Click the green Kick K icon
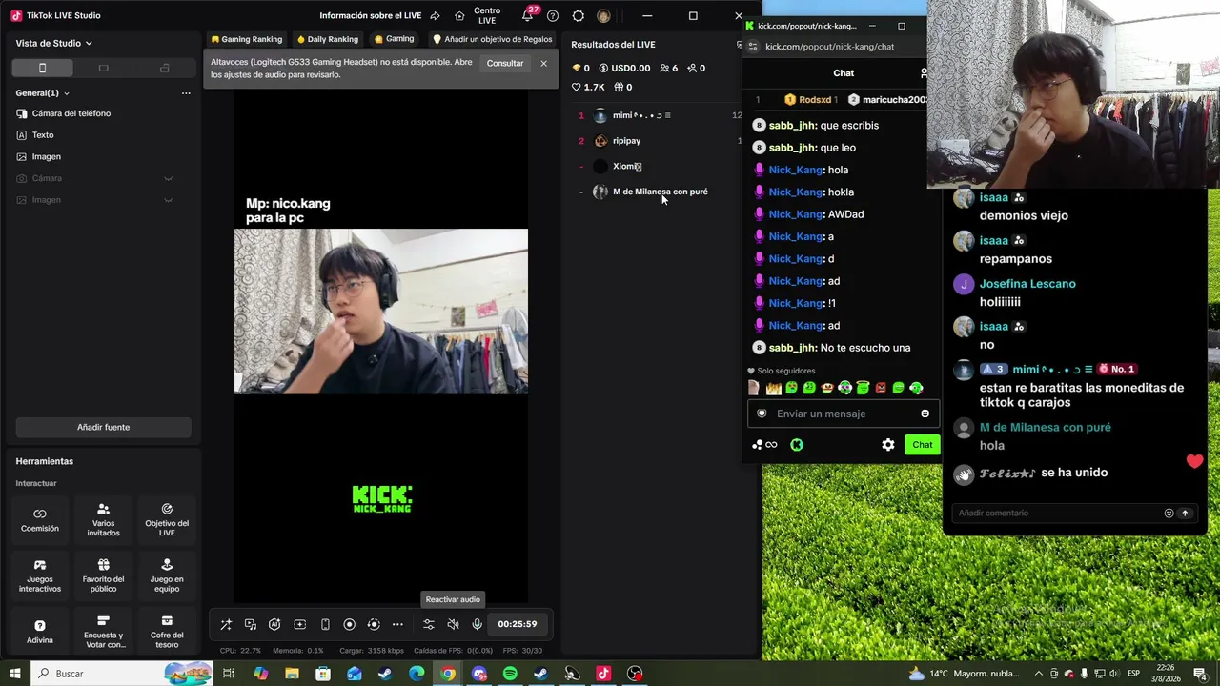This screenshot has height=686, width=1220. [x=797, y=445]
